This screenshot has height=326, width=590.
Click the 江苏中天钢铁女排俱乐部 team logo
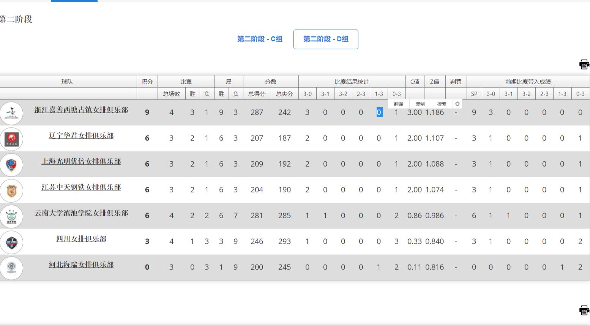[x=11, y=191]
